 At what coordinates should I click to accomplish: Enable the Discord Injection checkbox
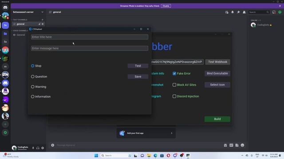point(174,96)
